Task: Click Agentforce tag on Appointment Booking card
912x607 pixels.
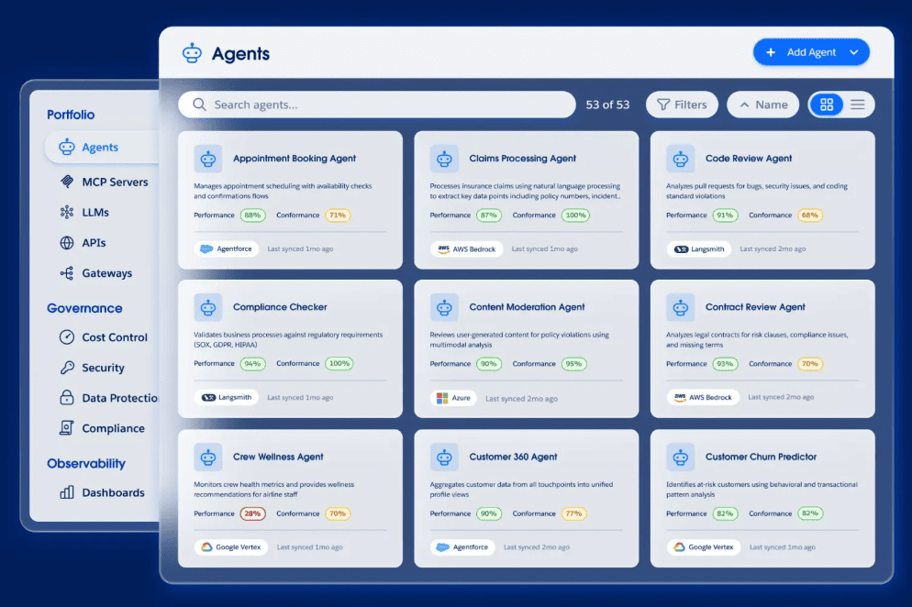Action: click(227, 248)
